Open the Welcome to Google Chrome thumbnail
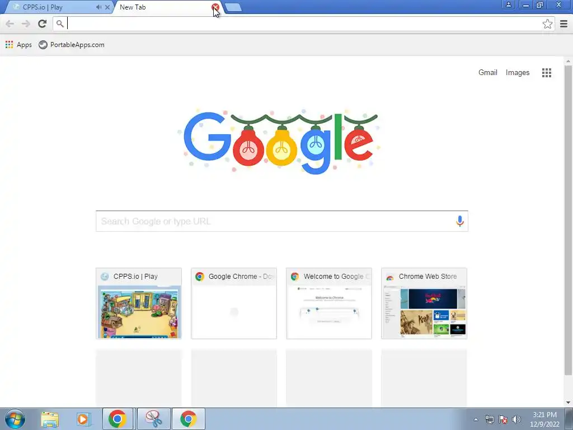Screen dimensions: 573x430 click(x=329, y=303)
